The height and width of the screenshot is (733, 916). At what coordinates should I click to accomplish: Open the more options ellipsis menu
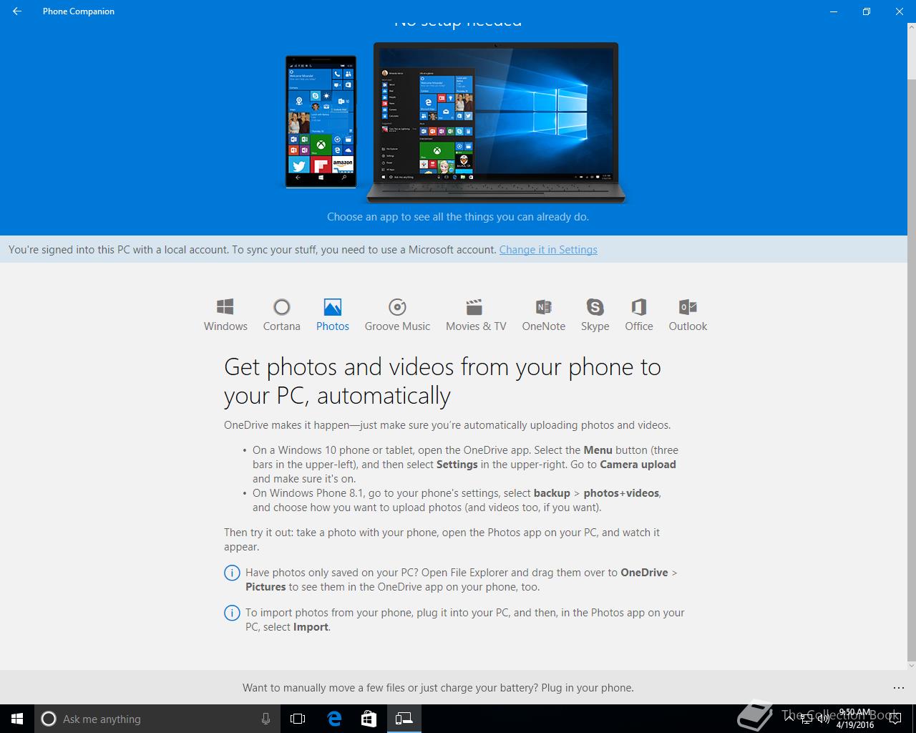[899, 688]
